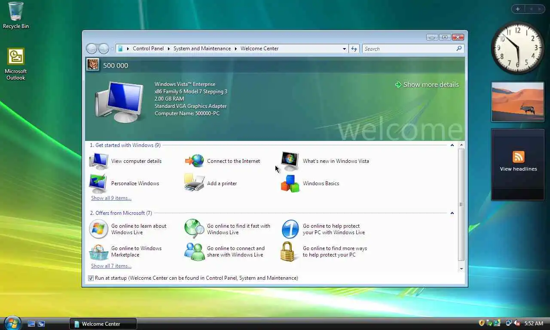Click the sidebar previous gadgets page arrow
The width and height of the screenshot is (550, 330).
click(531, 9)
